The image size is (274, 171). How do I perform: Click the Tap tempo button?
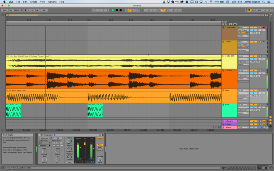10,10
